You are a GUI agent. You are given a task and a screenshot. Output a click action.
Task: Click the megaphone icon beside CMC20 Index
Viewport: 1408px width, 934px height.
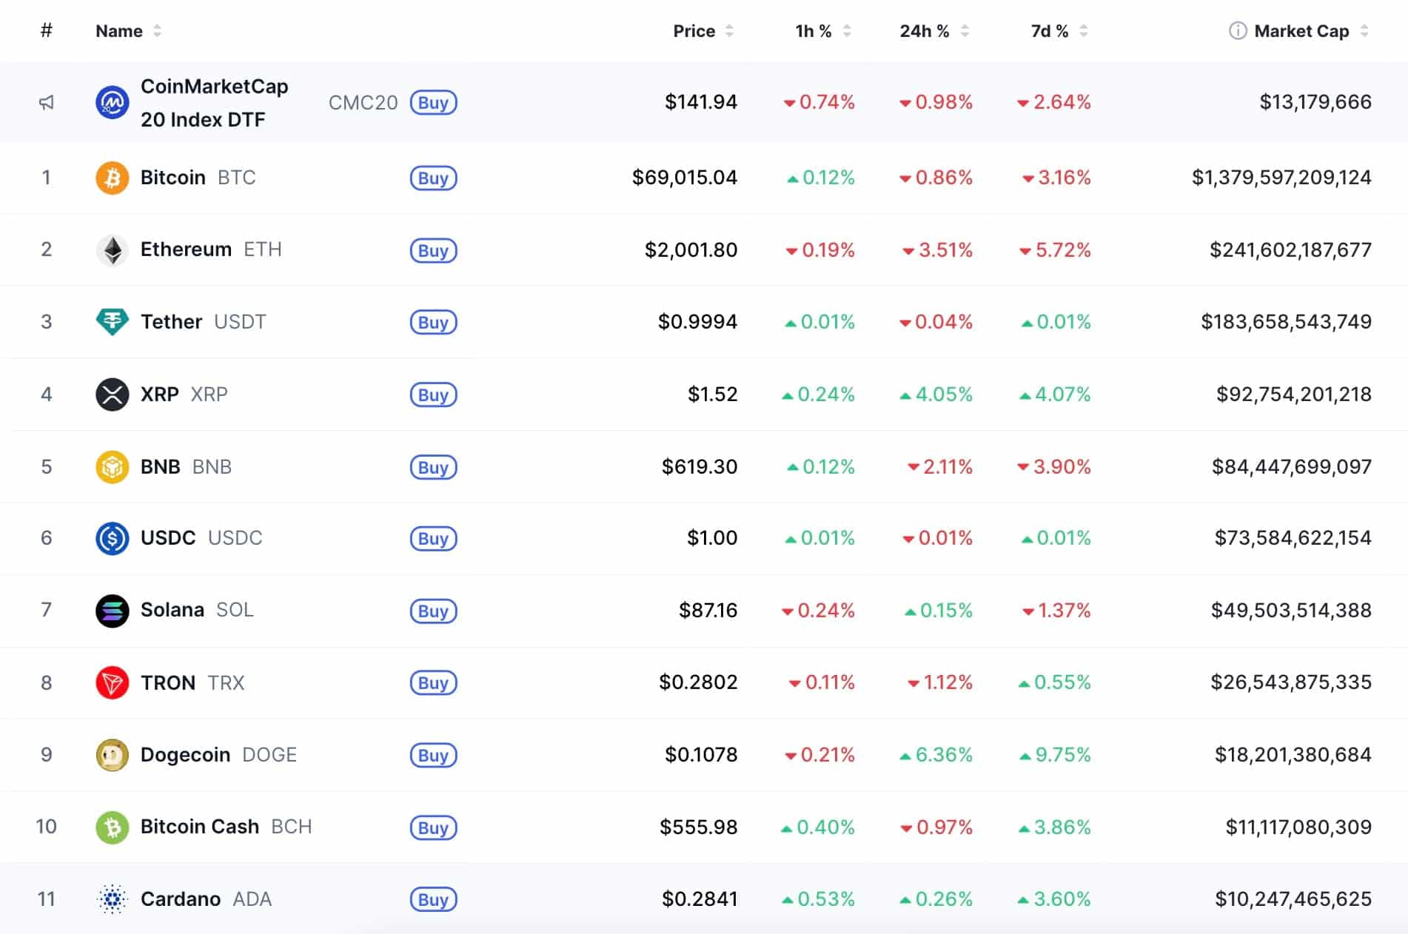tap(47, 102)
